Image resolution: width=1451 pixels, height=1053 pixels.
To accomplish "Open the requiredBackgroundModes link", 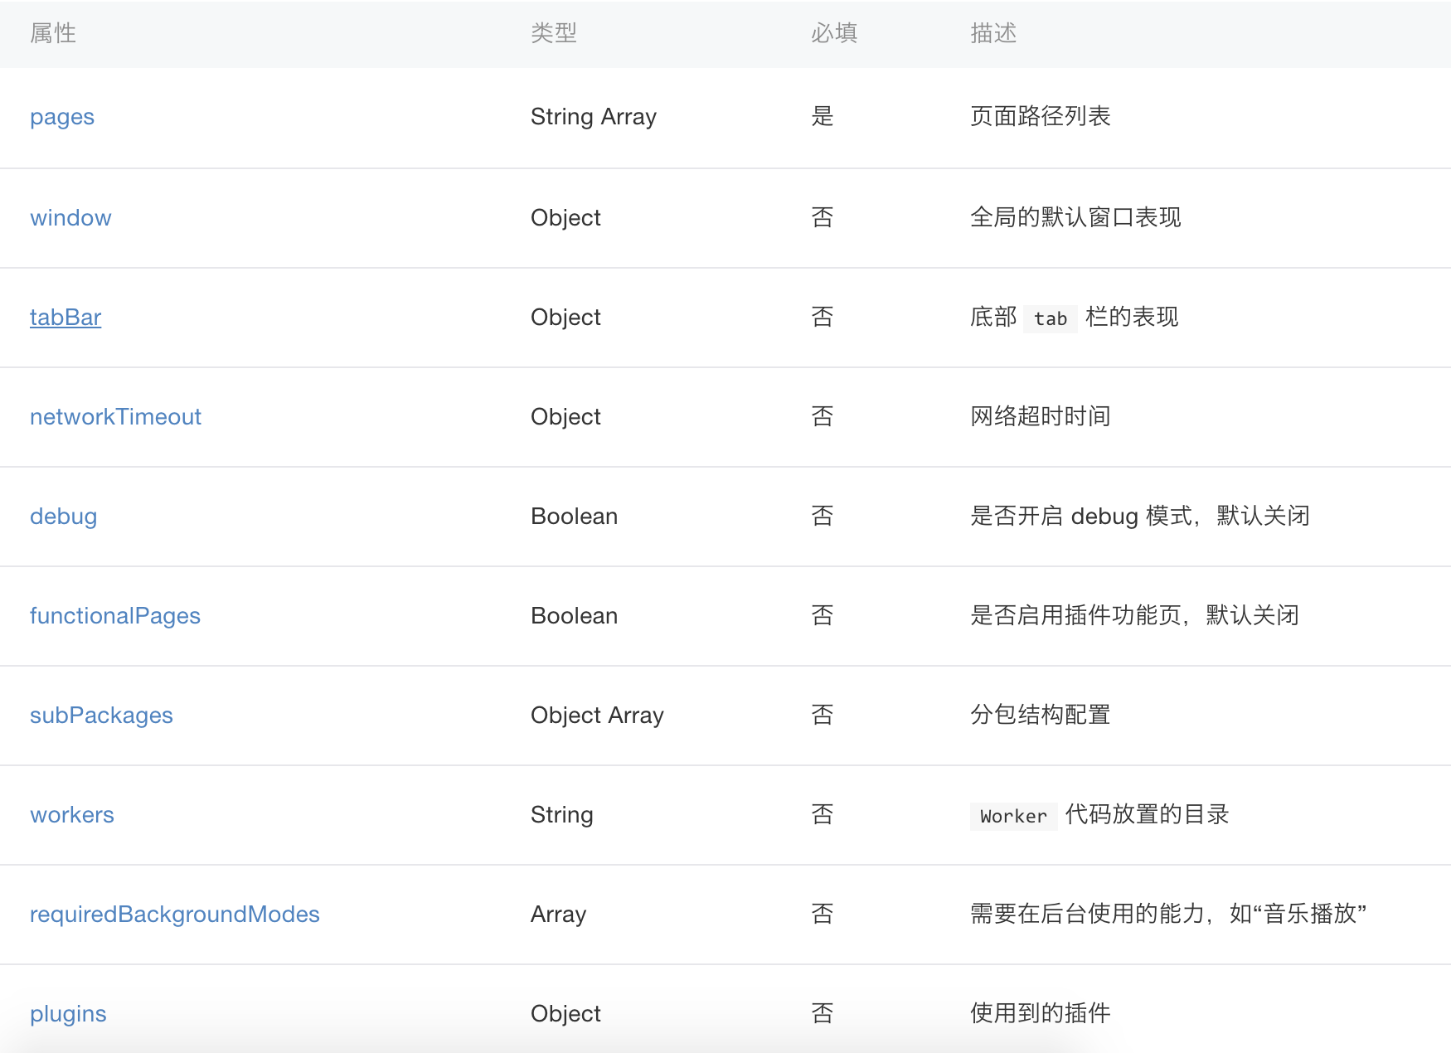I will 174,914.
